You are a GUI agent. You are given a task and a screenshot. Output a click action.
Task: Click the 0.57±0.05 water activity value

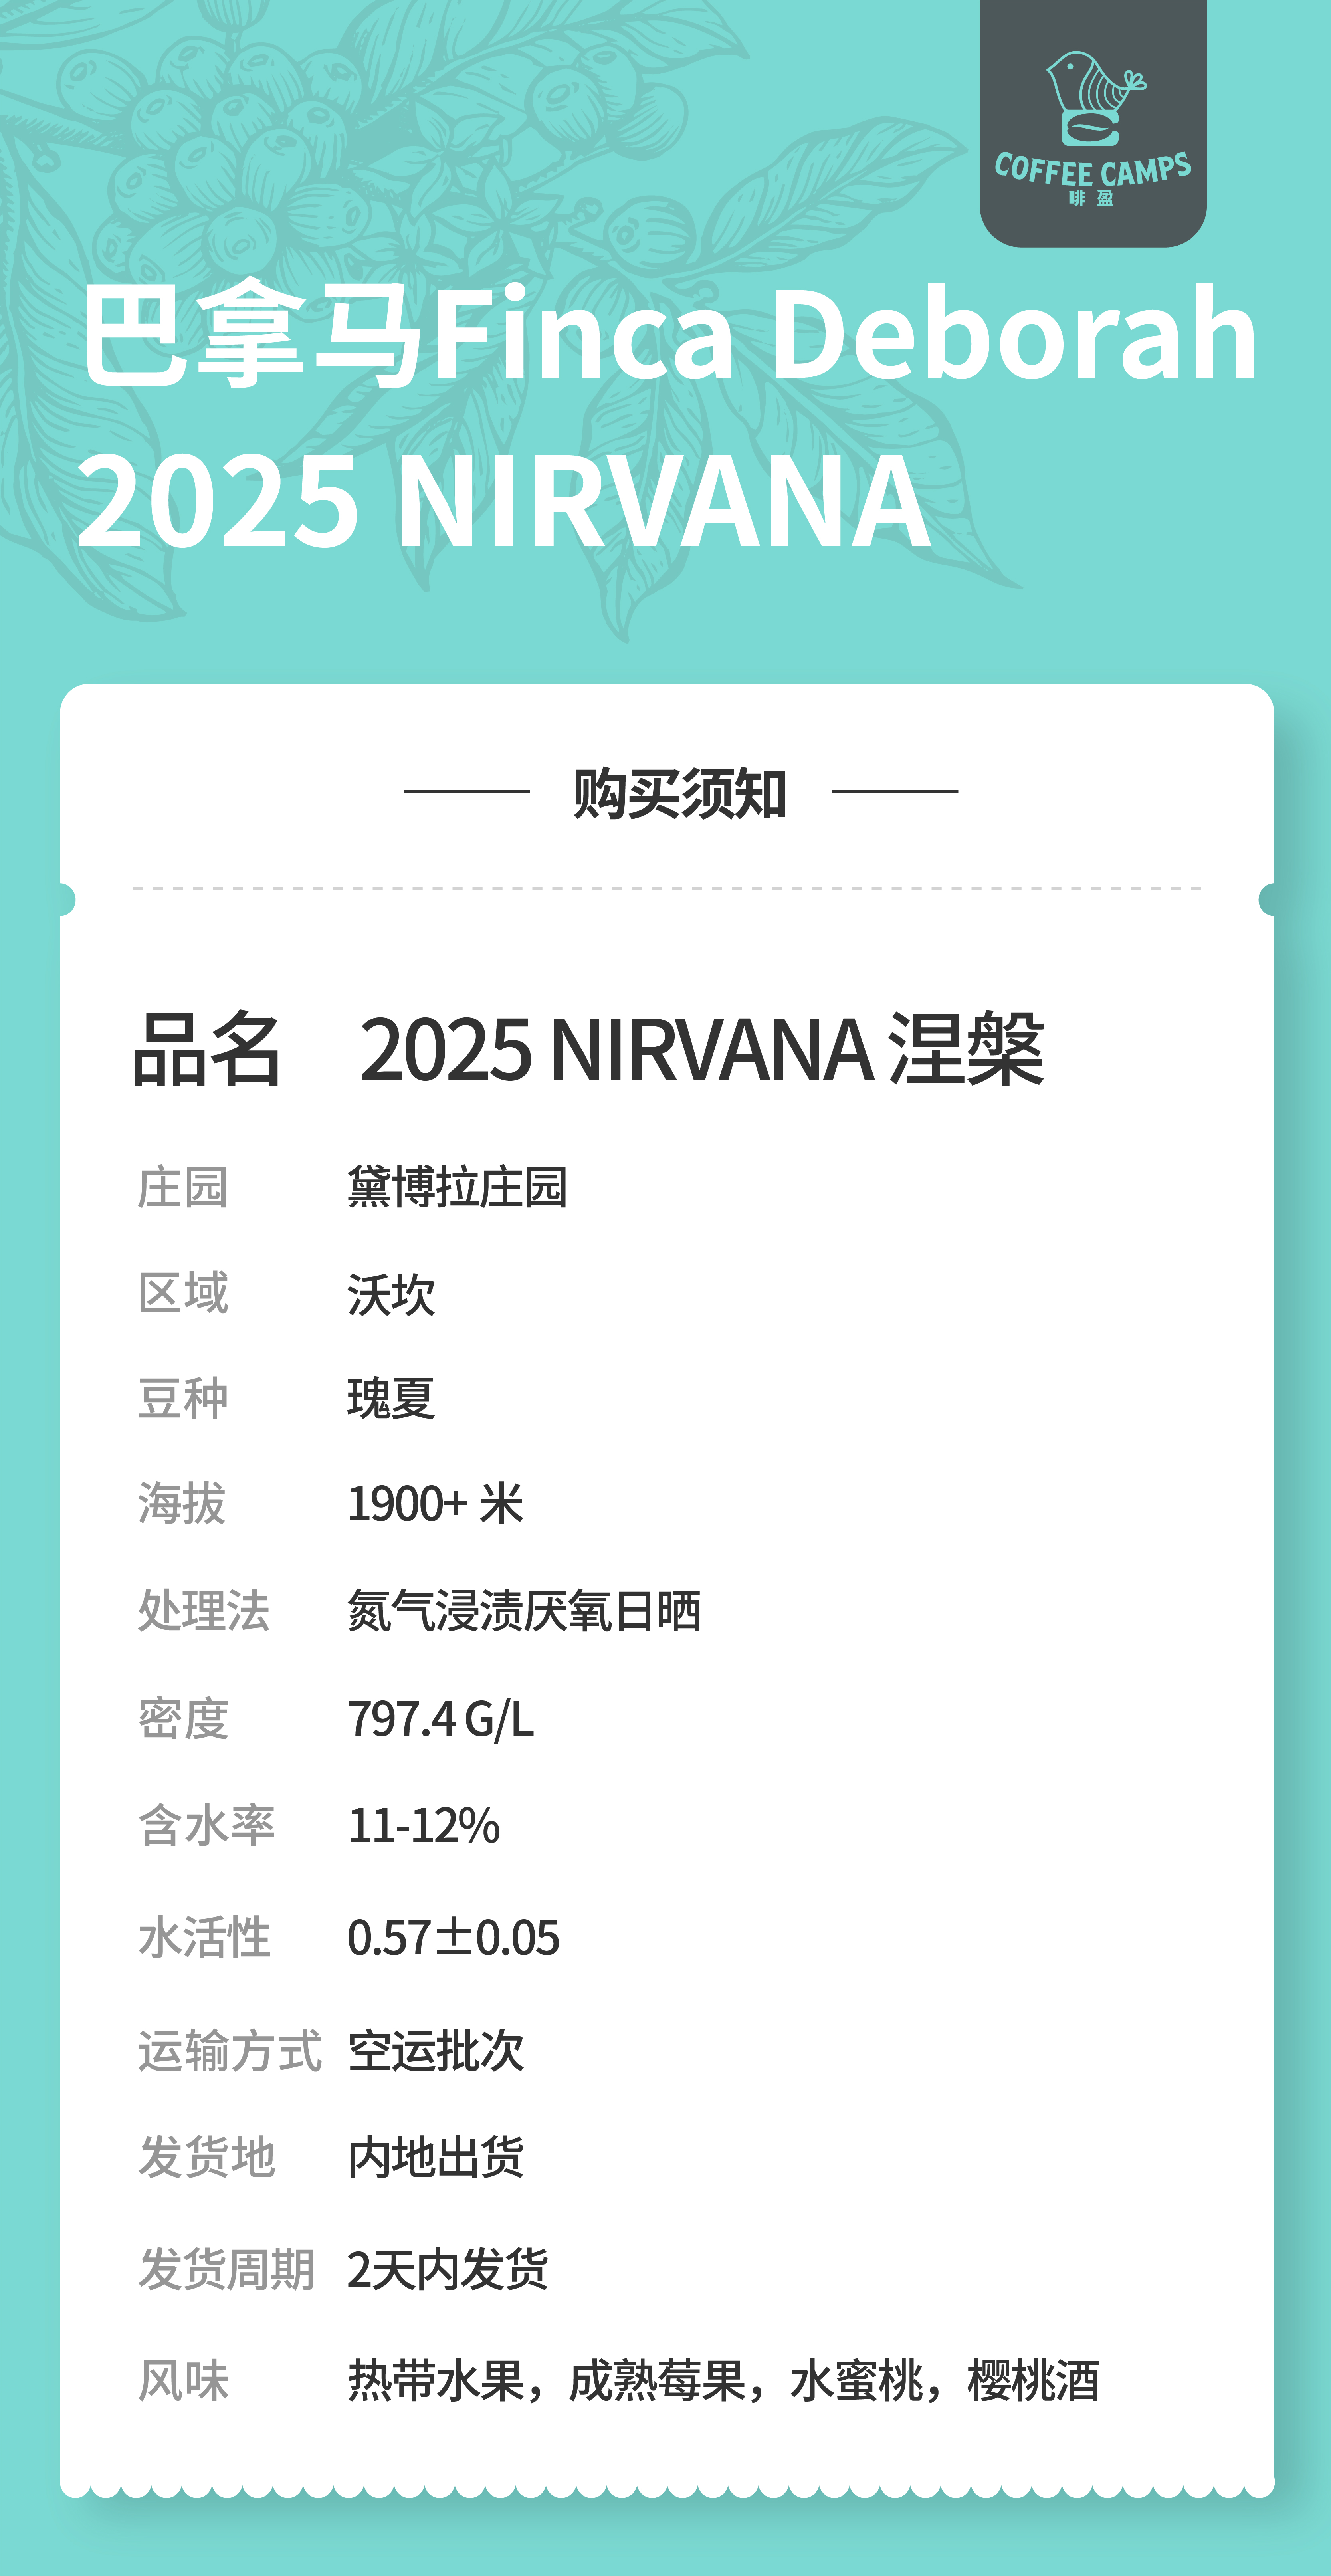point(453,1937)
